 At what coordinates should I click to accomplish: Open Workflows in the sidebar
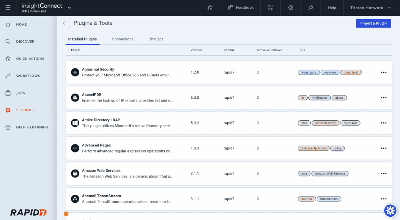pos(28,76)
